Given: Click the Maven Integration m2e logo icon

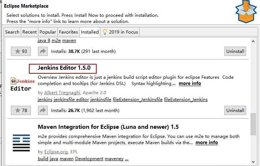Looking at the screenshot, I should pyautogui.click(x=21, y=143).
